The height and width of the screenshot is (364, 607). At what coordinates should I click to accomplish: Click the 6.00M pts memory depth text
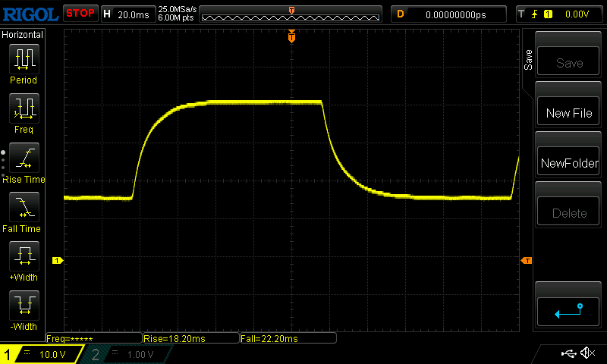tap(176, 17)
